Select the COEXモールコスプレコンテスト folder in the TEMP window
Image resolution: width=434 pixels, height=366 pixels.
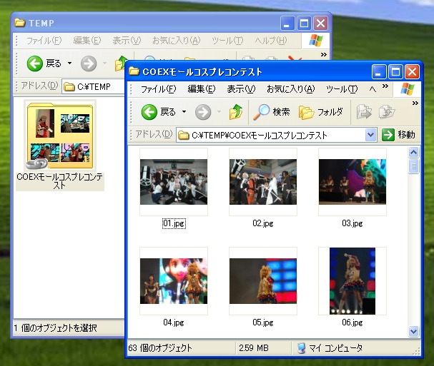click(60, 135)
